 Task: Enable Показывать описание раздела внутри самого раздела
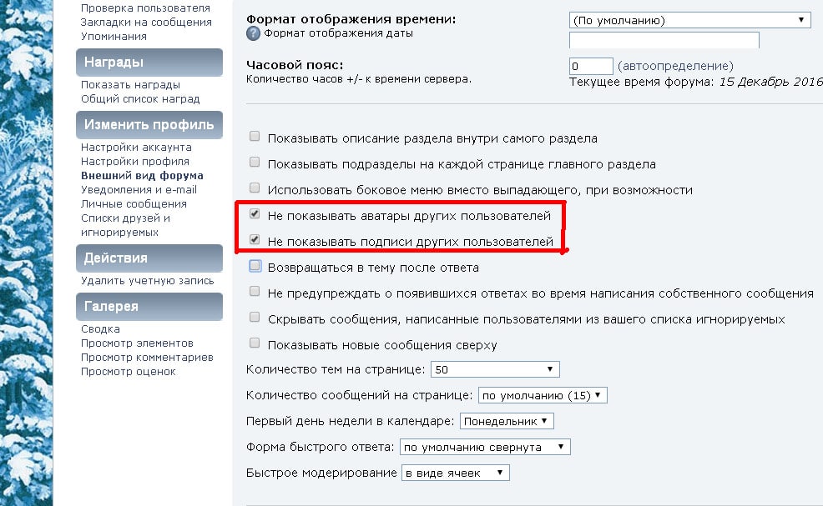tap(255, 137)
